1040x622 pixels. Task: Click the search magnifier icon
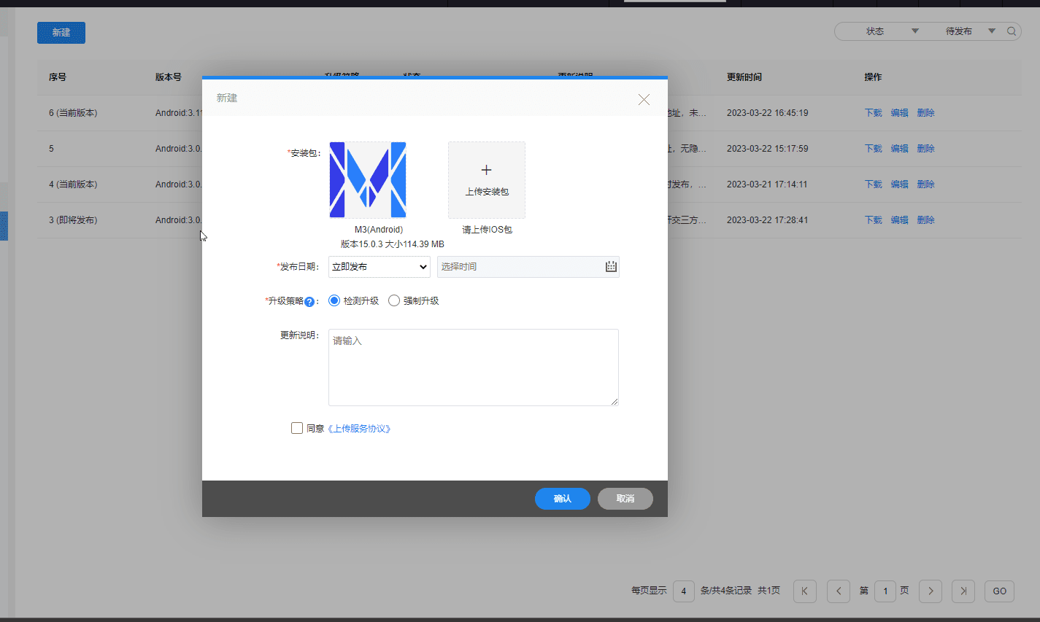(1012, 31)
